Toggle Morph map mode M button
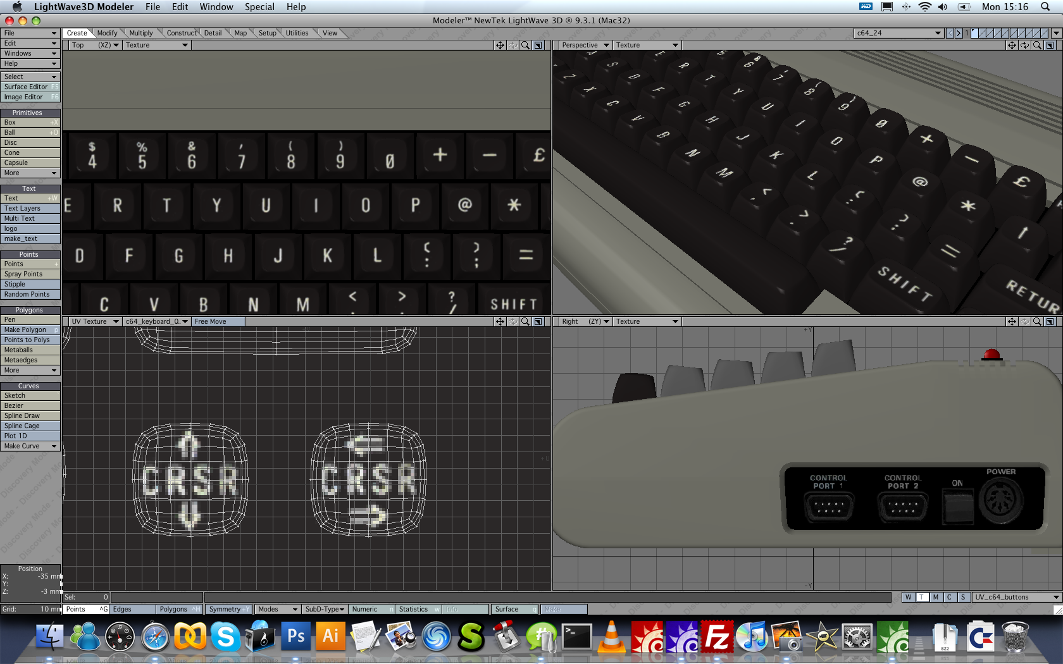The image size is (1063, 664). 935,597
